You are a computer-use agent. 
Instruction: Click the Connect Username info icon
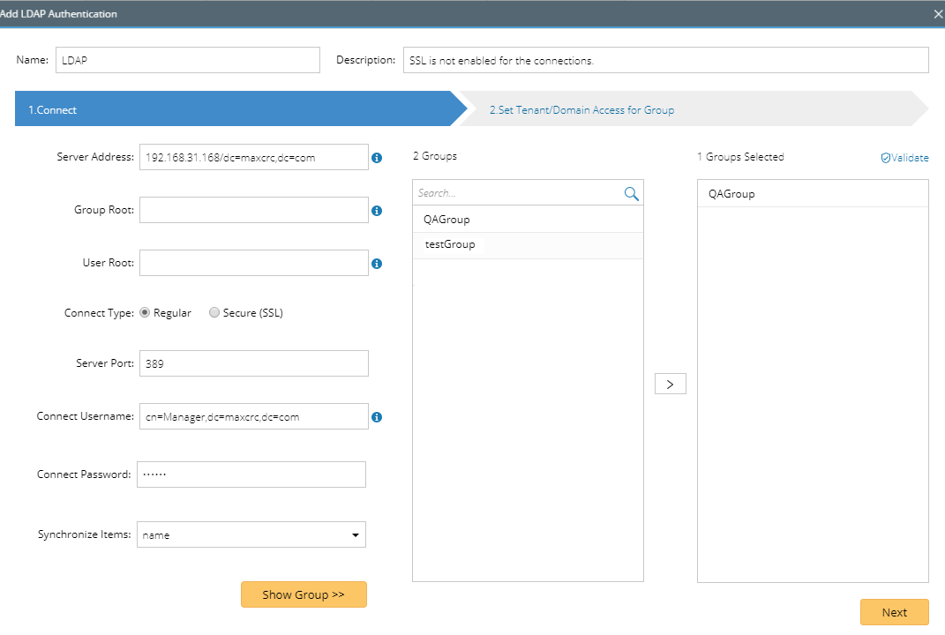[x=377, y=416]
